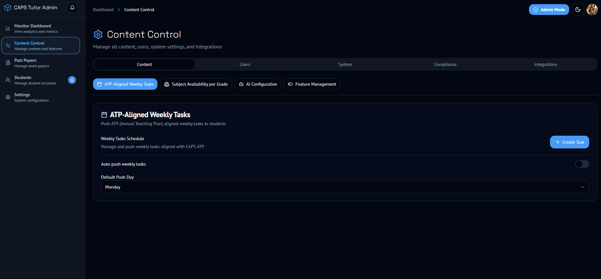
Task: Click the Settings gear icon in sidebar
Action: pos(8,97)
